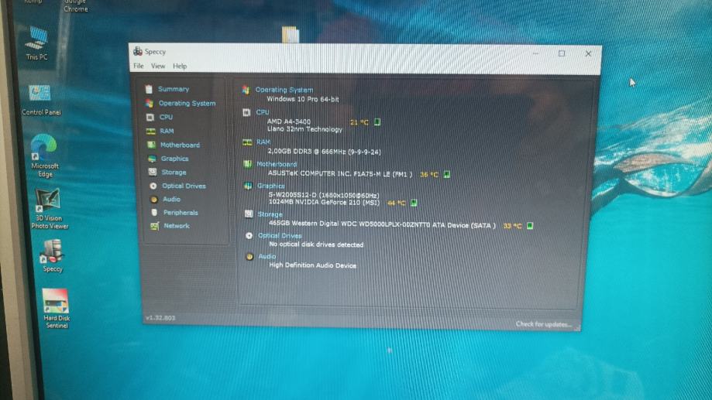Viewport: 712px width, 400px height.
Task: Click the Storage heading link in summary
Action: pyautogui.click(x=270, y=214)
